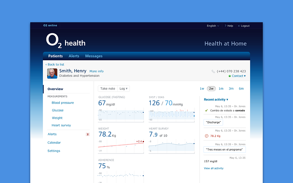The image size is (293, 183).
Task: Open Settings in the sidebar
Action: [54, 151]
